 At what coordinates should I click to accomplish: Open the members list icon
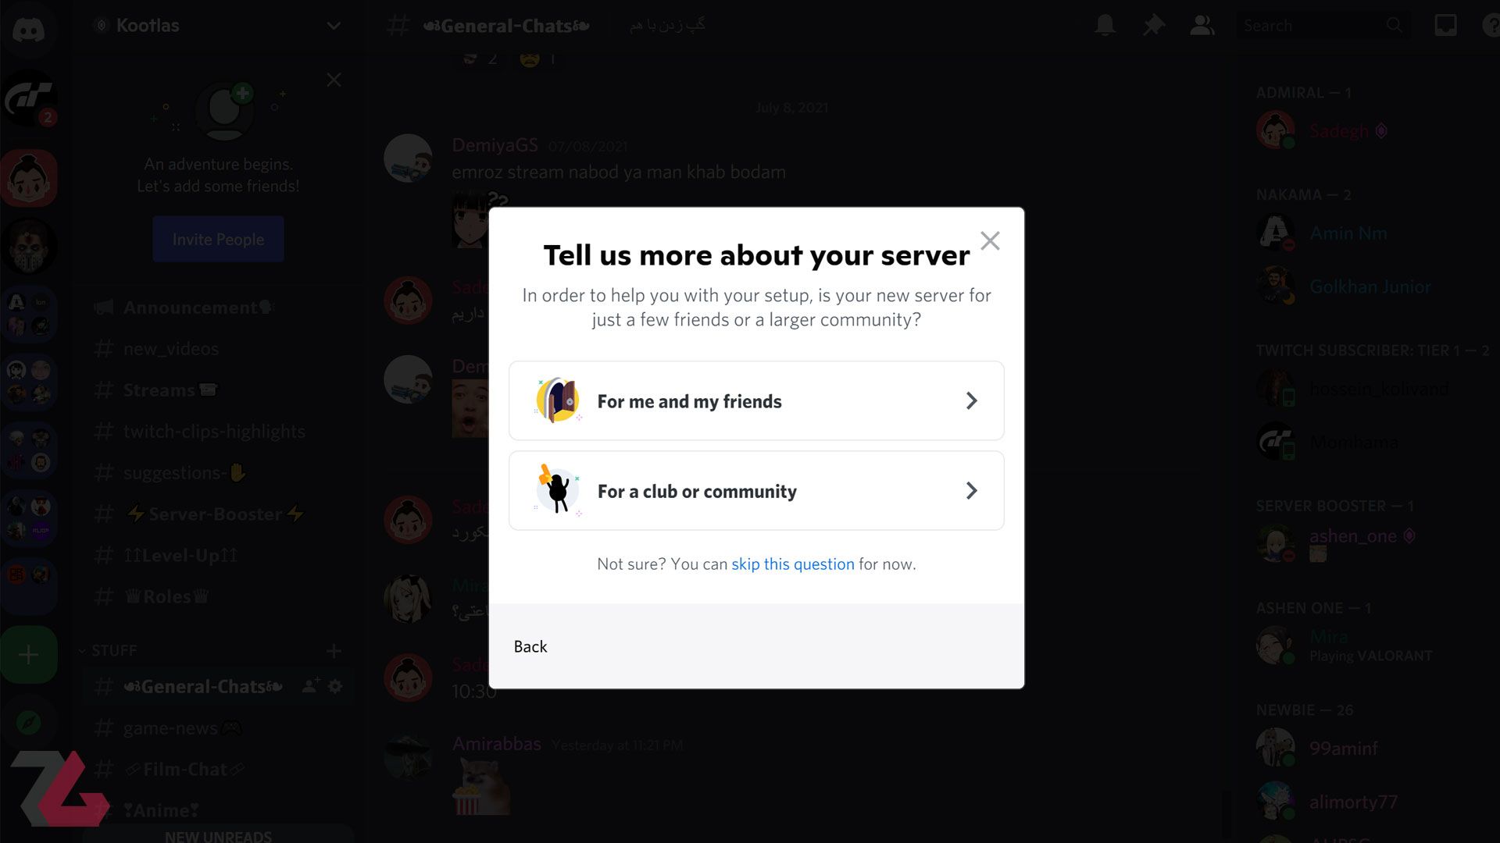[1202, 25]
